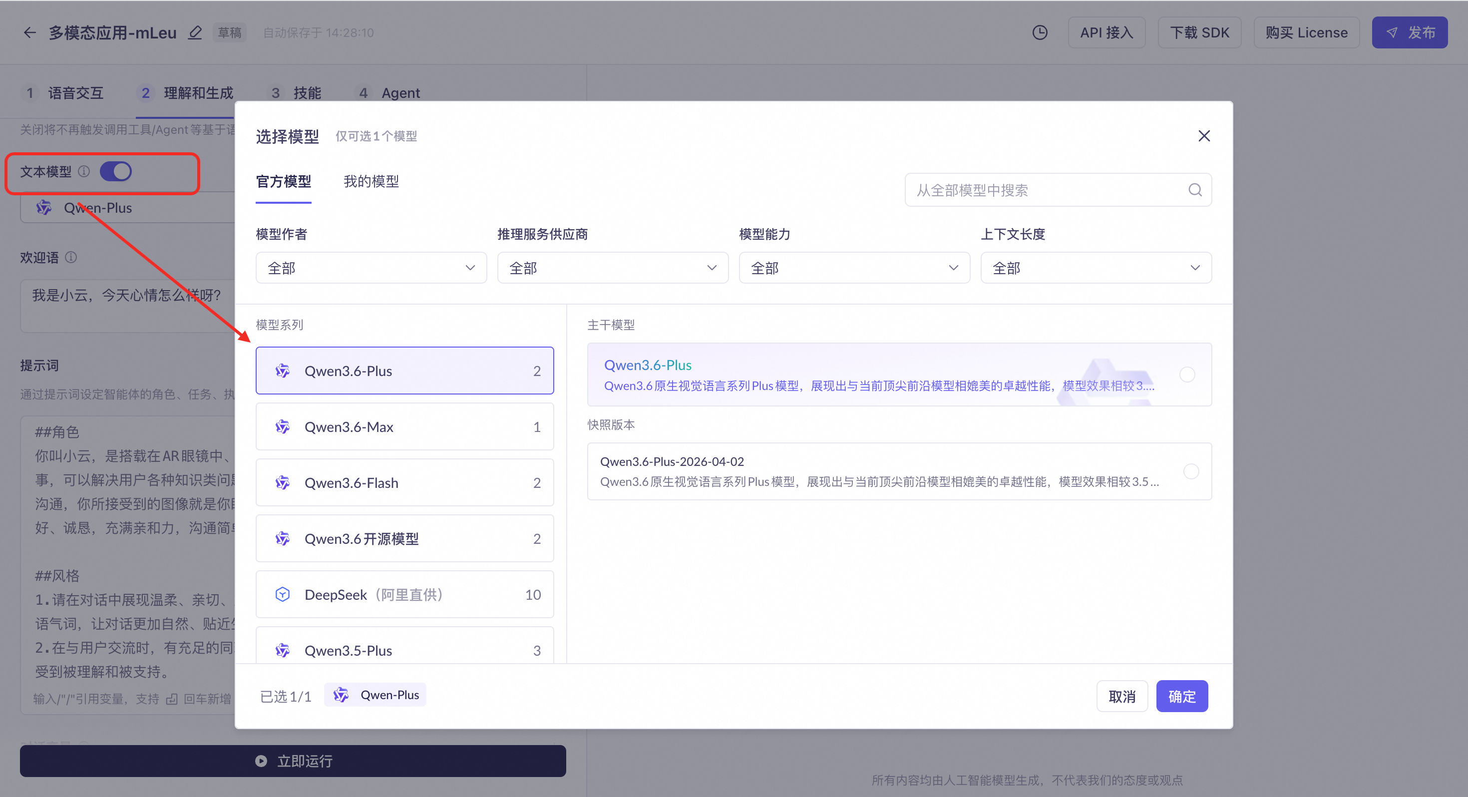This screenshot has height=797, width=1468.
Task: Select the Qwen3.6 开源模型 series
Action: point(404,538)
